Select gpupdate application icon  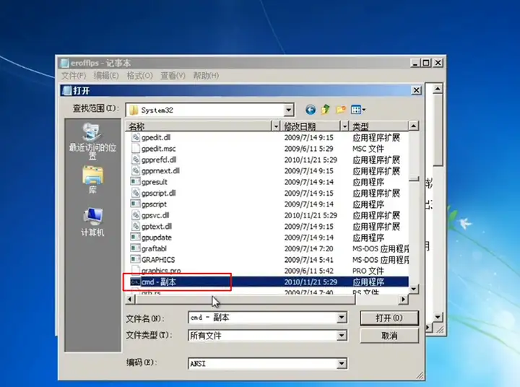[135, 238]
